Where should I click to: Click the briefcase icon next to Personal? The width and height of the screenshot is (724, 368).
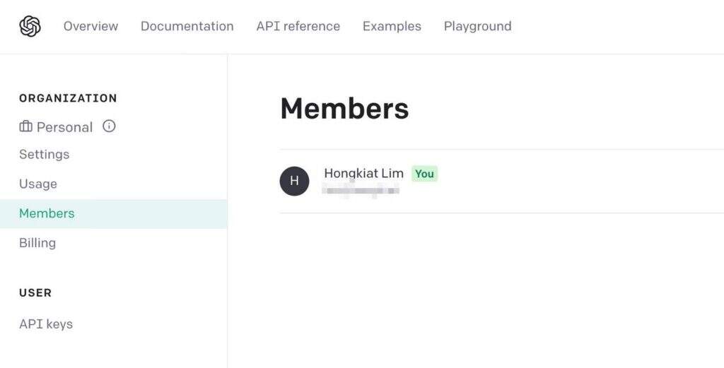26,127
